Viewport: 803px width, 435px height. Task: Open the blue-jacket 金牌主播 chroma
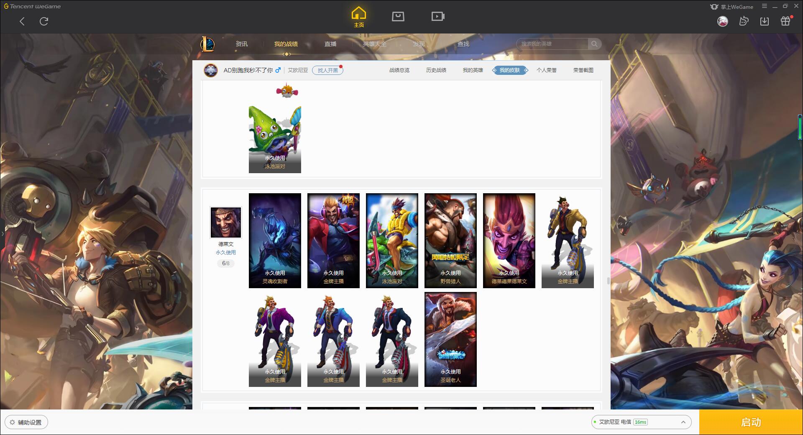point(333,339)
